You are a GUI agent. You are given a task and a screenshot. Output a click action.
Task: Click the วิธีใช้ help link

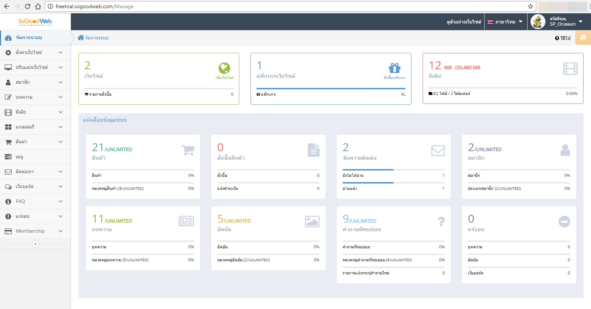563,38
